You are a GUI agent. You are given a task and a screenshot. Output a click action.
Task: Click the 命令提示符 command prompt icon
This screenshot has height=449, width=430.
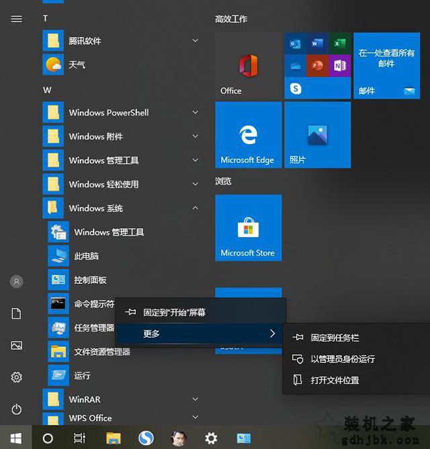(x=58, y=303)
